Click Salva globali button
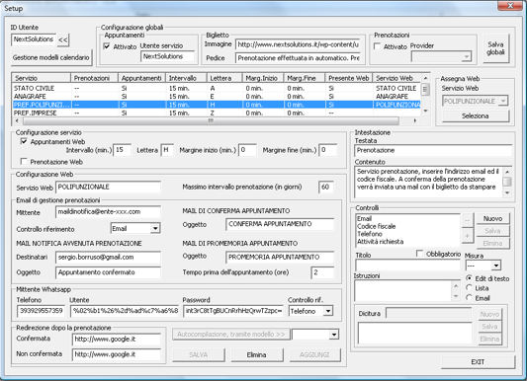527x381 pixels. 495,48
